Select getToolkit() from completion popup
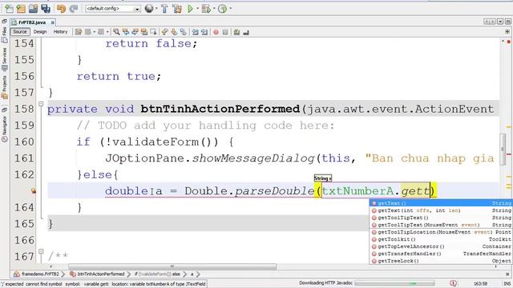This screenshot has width=513, height=288. click(x=441, y=239)
